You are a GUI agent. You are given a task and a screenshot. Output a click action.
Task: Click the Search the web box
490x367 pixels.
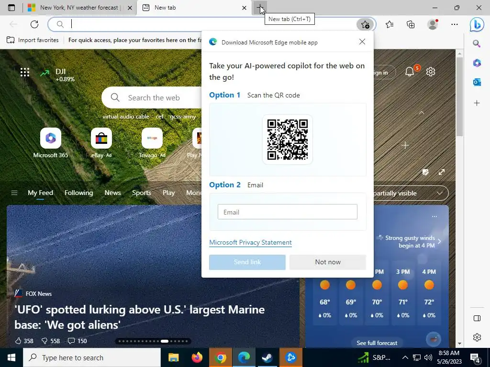coord(153,97)
